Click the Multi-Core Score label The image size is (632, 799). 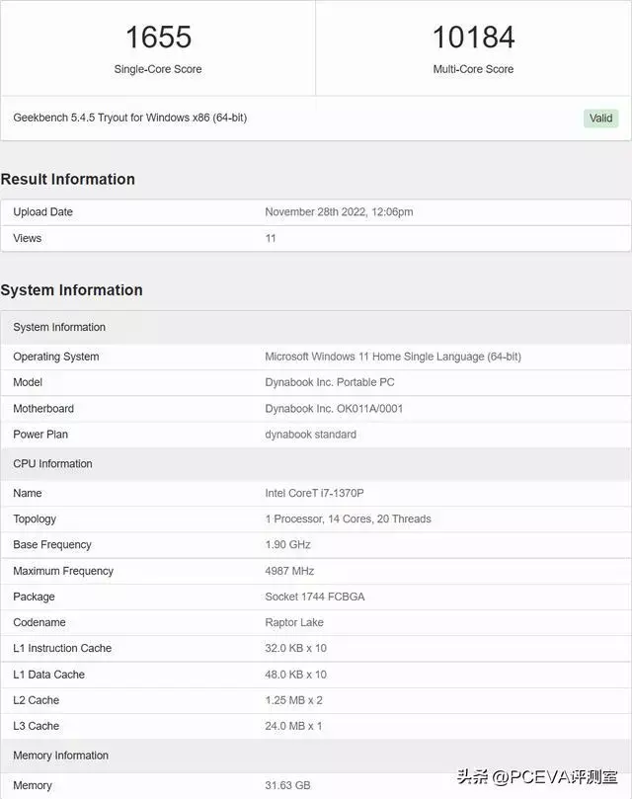click(x=473, y=69)
